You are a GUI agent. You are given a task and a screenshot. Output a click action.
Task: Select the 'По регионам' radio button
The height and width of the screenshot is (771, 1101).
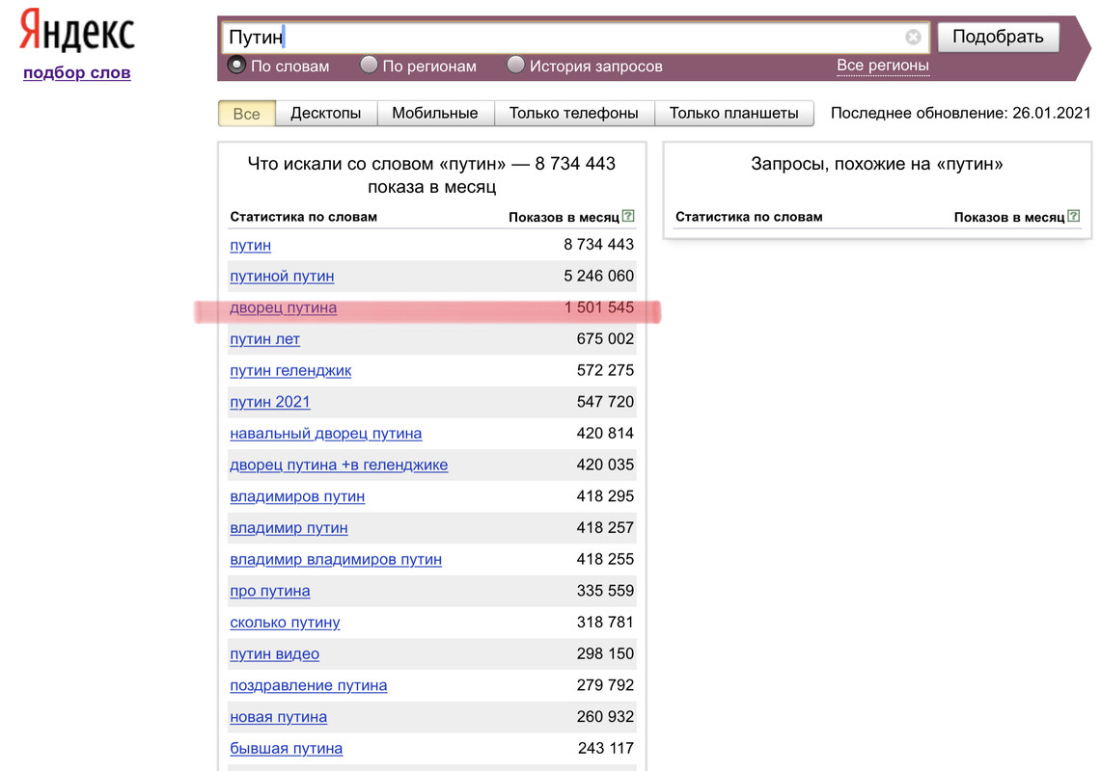369,65
